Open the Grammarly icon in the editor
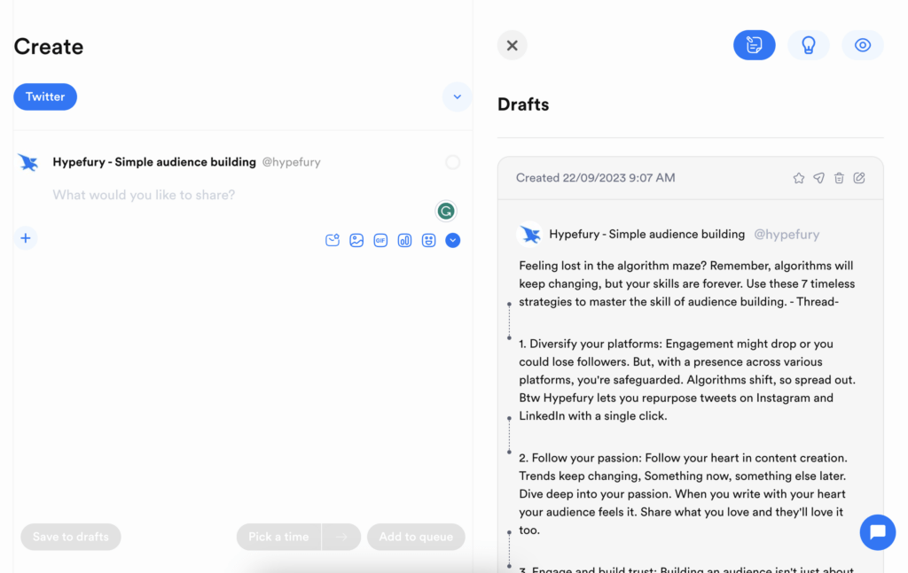Screen dimensions: 908x573 (x=446, y=211)
